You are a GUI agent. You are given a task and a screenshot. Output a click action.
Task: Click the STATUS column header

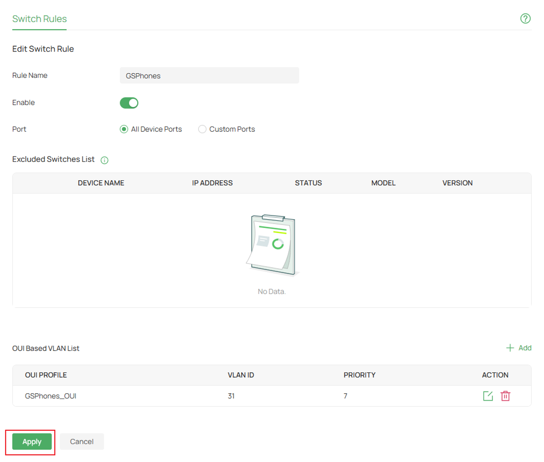click(x=308, y=183)
